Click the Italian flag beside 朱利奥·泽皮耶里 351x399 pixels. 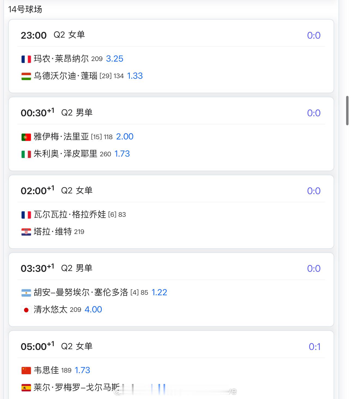click(26, 154)
